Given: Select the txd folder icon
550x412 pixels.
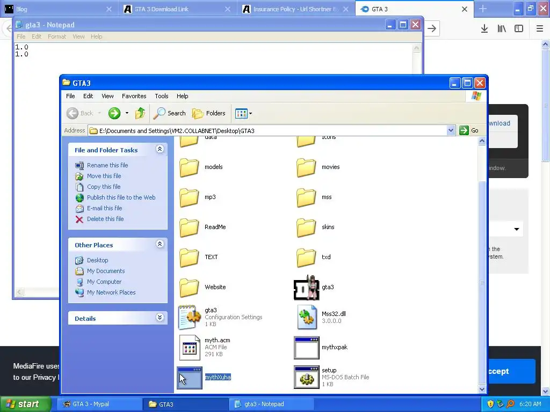Looking at the screenshot, I should point(306,257).
